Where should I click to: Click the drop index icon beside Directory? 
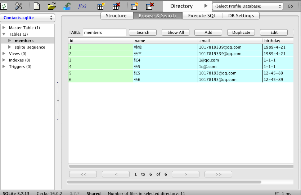tap(150, 6)
